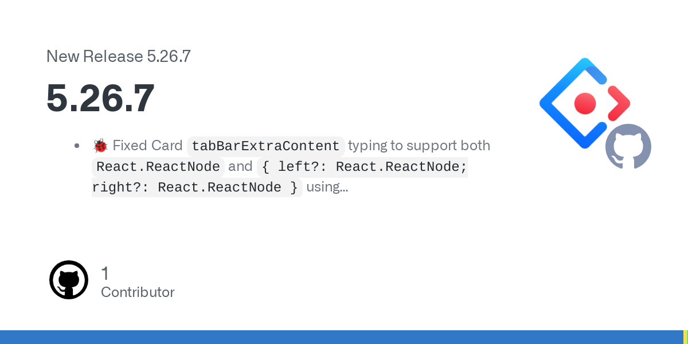Click the "right?: React.ReactNode }" code snippet
The height and width of the screenshot is (344, 688).
tap(196, 187)
